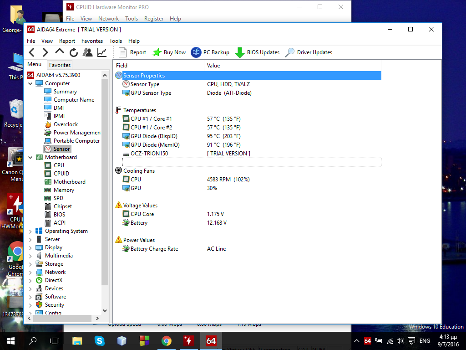The height and width of the screenshot is (350, 466).
Task: Click the tree panel horizontal scrollbar right arrow
Action: tap(97, 319)
